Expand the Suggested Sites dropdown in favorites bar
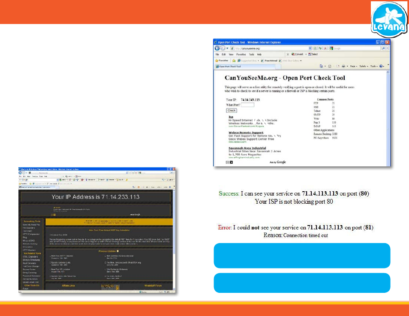 tap(258, 60)
